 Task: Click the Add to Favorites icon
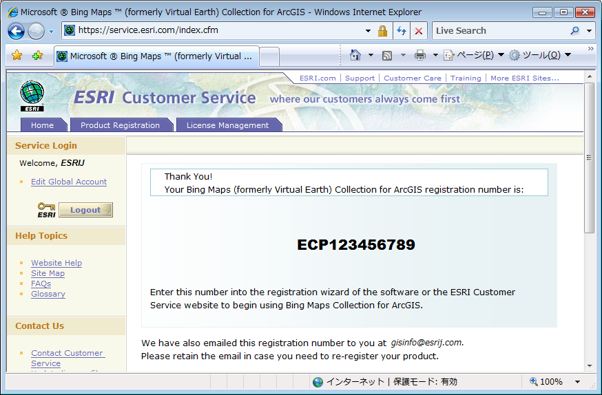click(37, 56)
